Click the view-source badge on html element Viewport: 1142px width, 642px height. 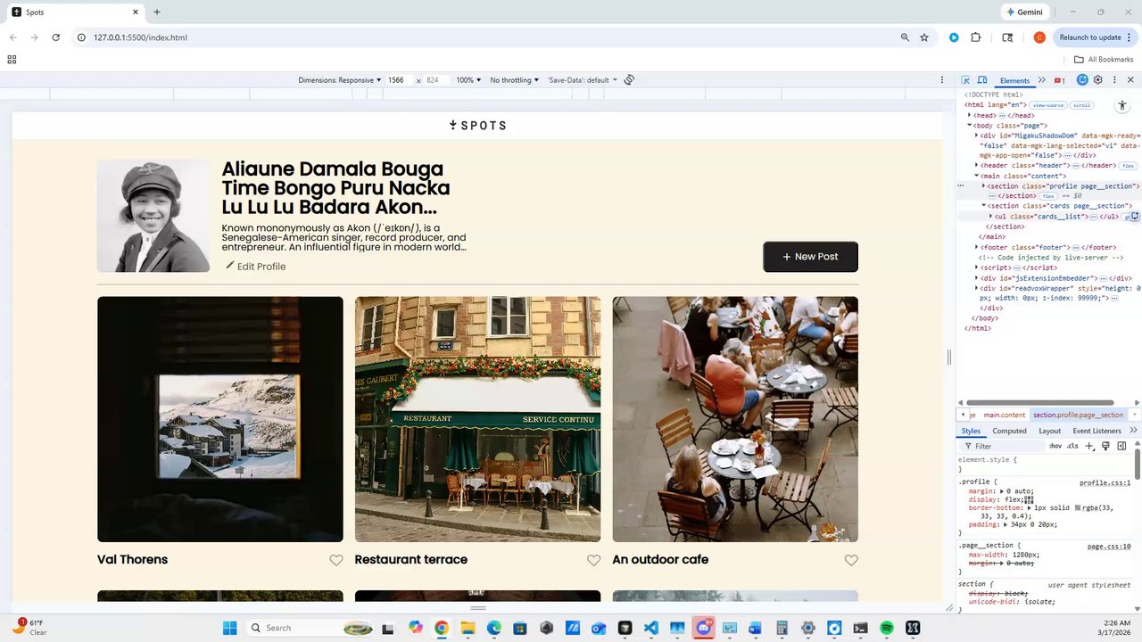1048,105
